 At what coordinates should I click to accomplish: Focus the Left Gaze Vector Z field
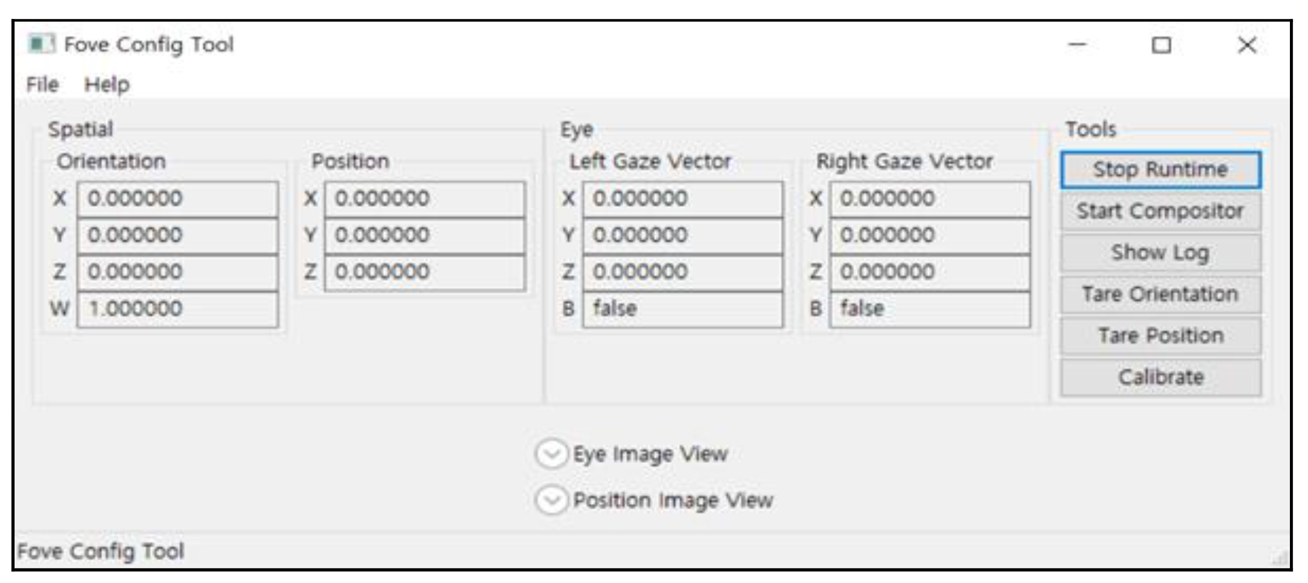click(x=683, y=272)
